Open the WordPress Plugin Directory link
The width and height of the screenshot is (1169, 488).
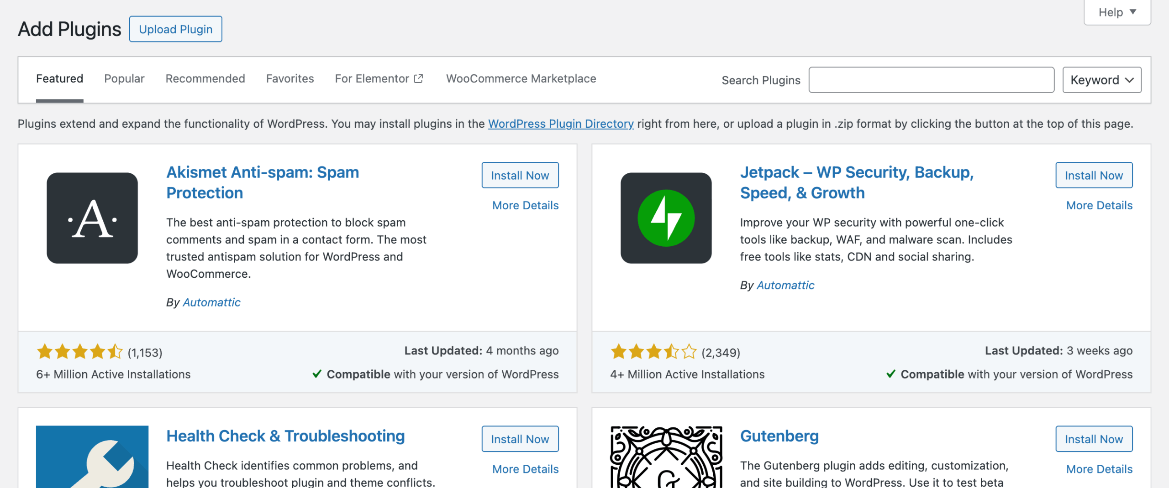click(561, 124)
